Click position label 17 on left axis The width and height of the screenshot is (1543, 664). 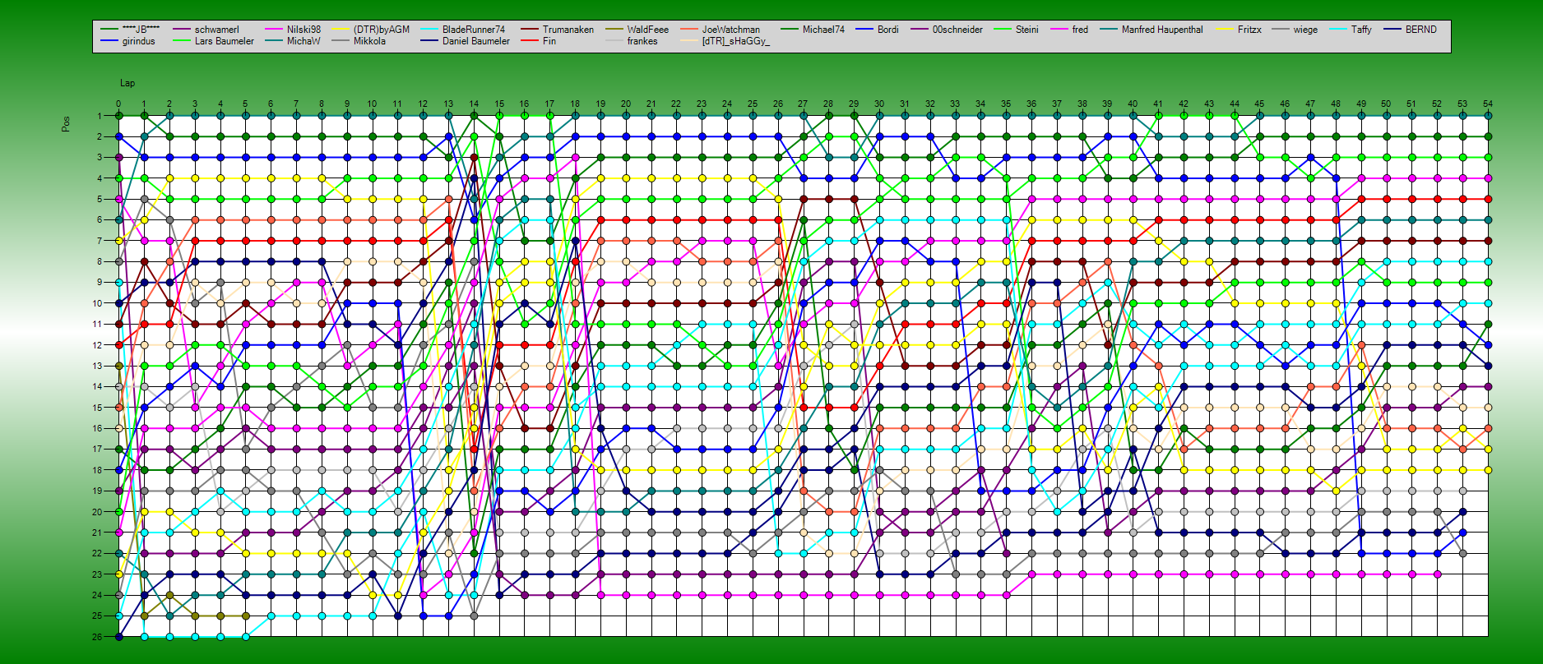point(97,449)
